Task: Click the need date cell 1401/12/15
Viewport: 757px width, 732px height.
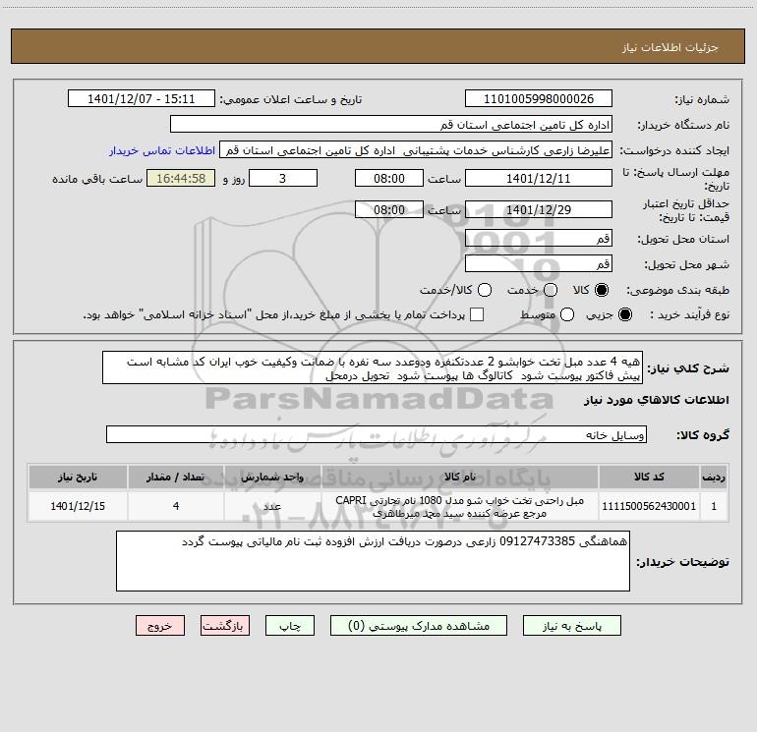Action: pos(78,506)
